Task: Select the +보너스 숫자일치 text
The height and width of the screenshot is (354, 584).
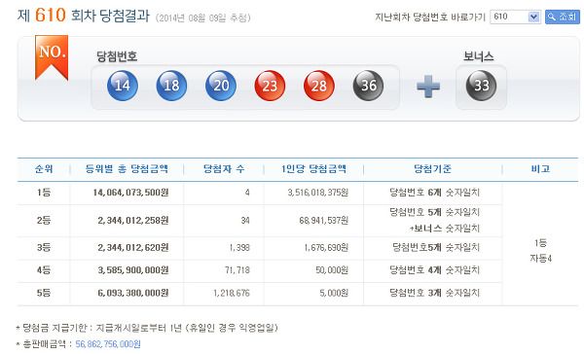Action: (445, 229)
